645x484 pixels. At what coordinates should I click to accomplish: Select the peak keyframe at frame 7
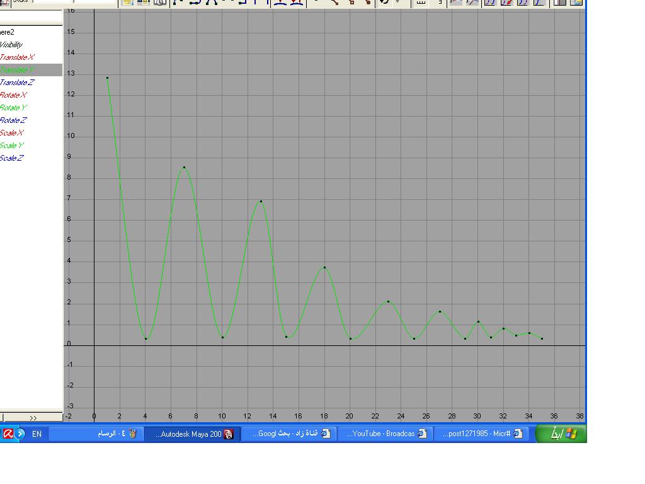point(185,168)
